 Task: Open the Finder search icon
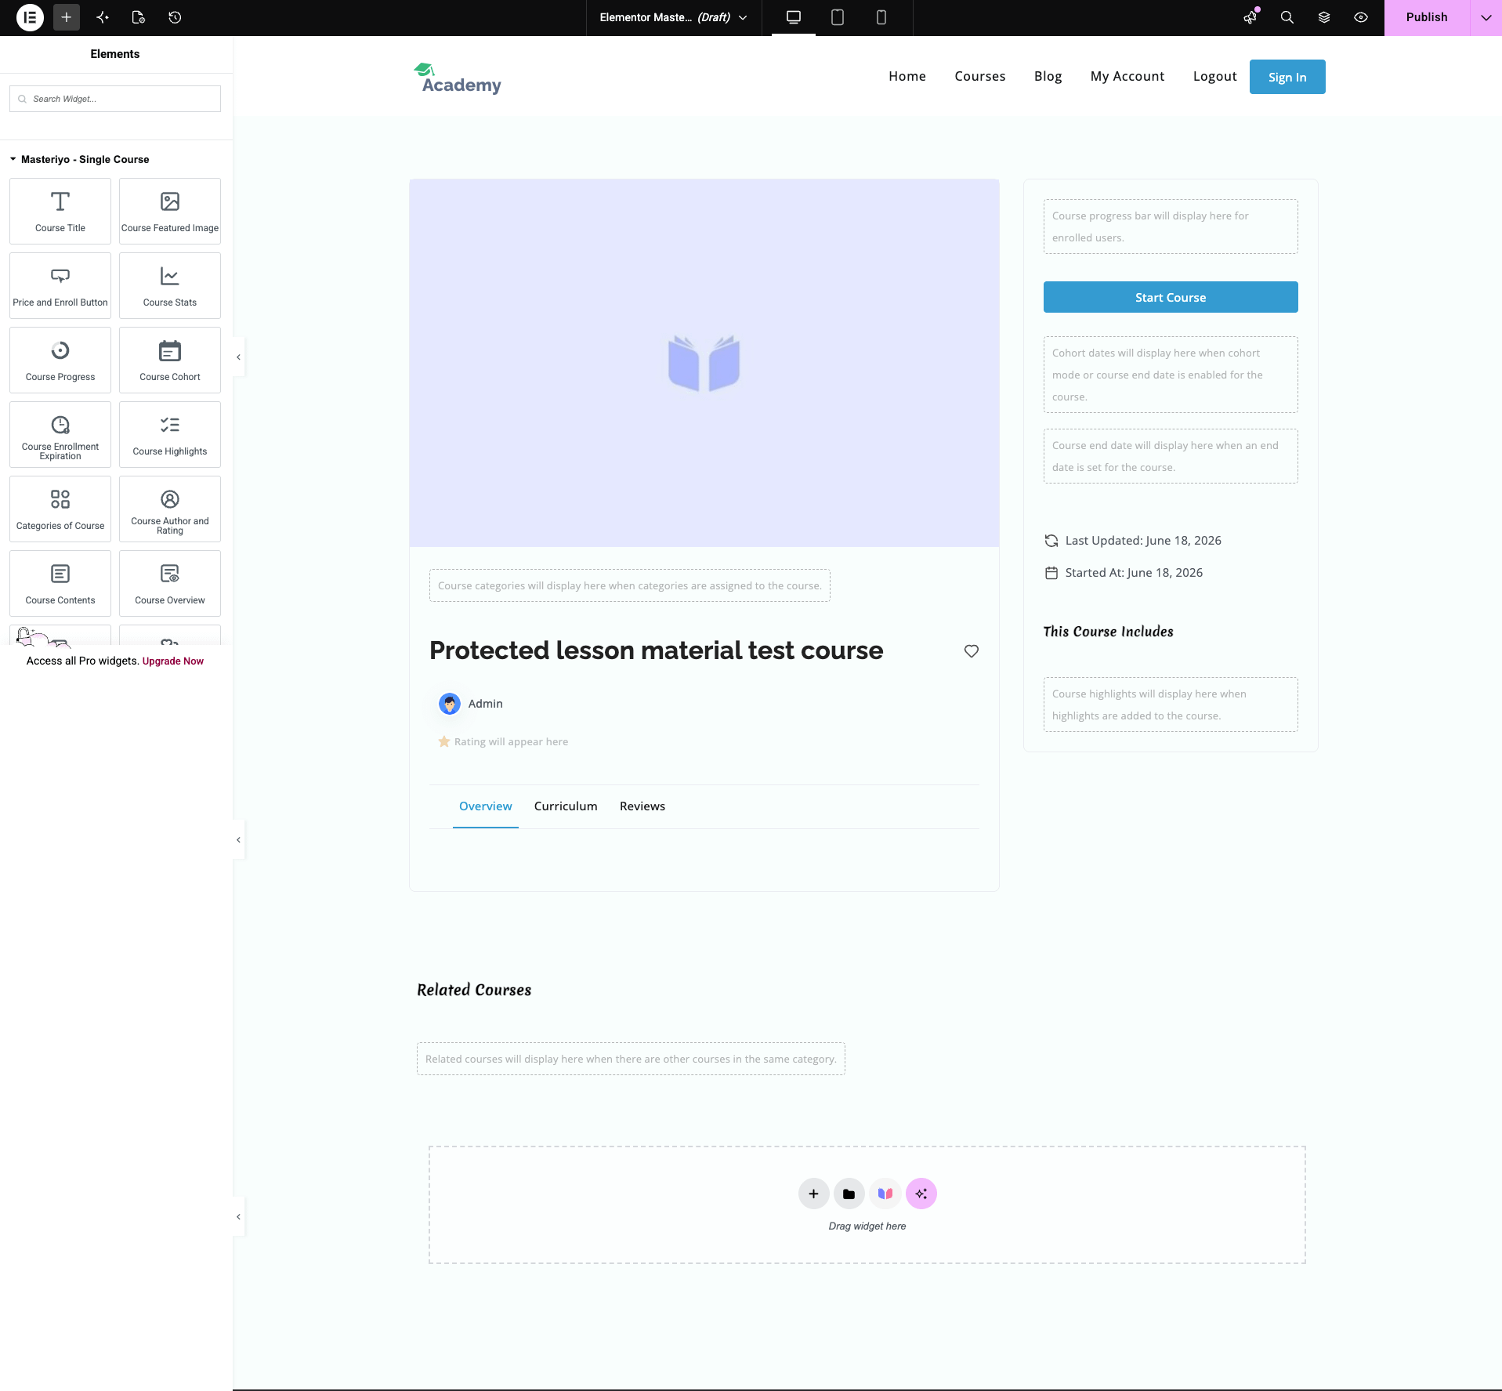pos(1287,17)
